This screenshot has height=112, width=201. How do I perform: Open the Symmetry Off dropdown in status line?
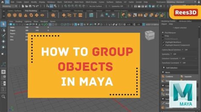click(x=116, y=6)
